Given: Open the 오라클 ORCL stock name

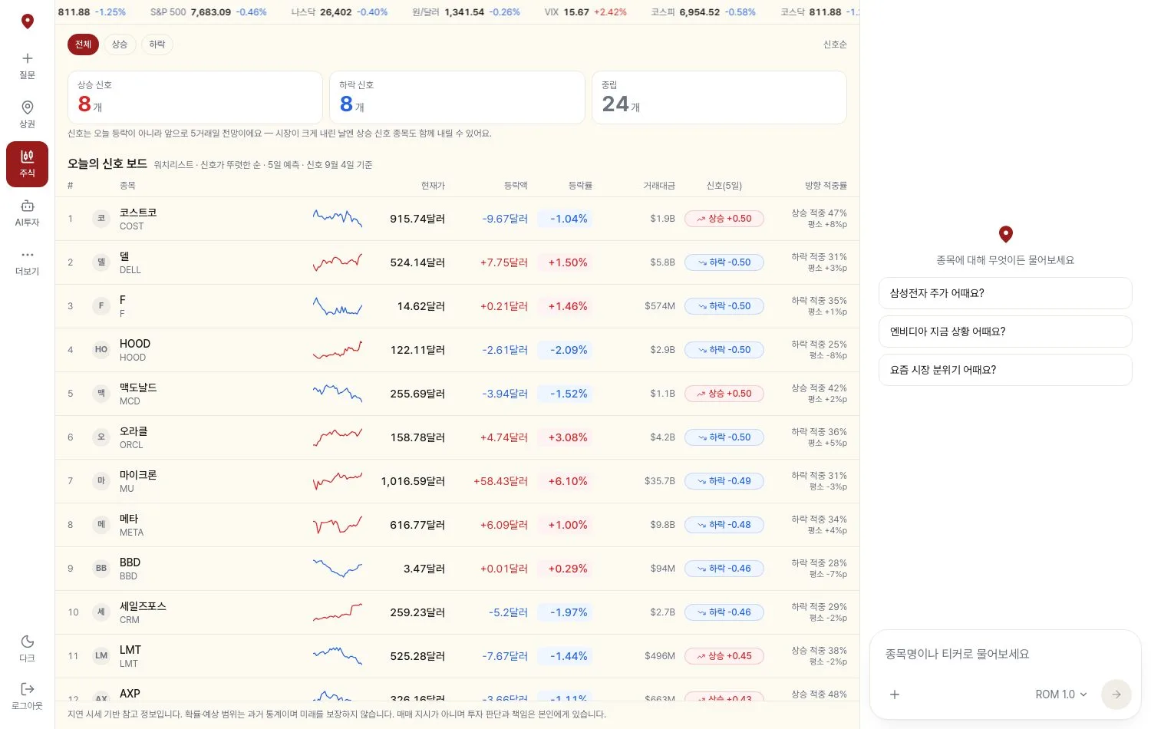Looking at the screenshot, I should click(134, 437).
